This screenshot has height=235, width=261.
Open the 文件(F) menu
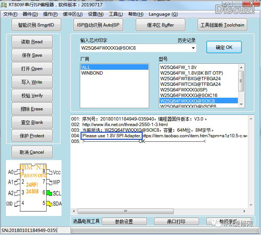(10, 14)
